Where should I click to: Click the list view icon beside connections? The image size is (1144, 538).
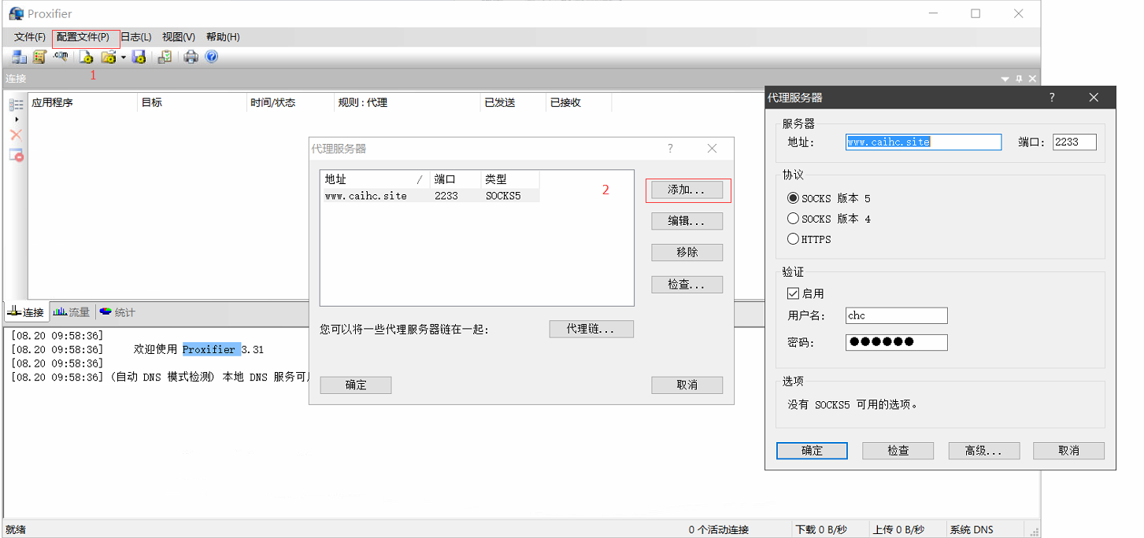(16, 105)
